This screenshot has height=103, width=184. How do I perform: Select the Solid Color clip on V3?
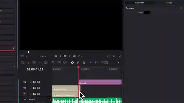tap(100, 82)
